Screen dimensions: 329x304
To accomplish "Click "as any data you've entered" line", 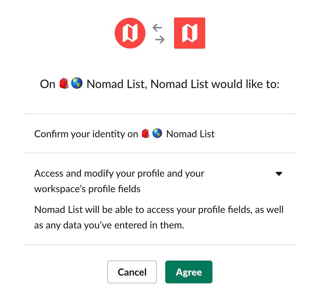I will (x=109, y=225).
